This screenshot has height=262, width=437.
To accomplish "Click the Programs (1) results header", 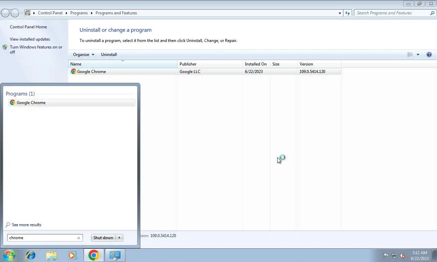I will [20, 94].
